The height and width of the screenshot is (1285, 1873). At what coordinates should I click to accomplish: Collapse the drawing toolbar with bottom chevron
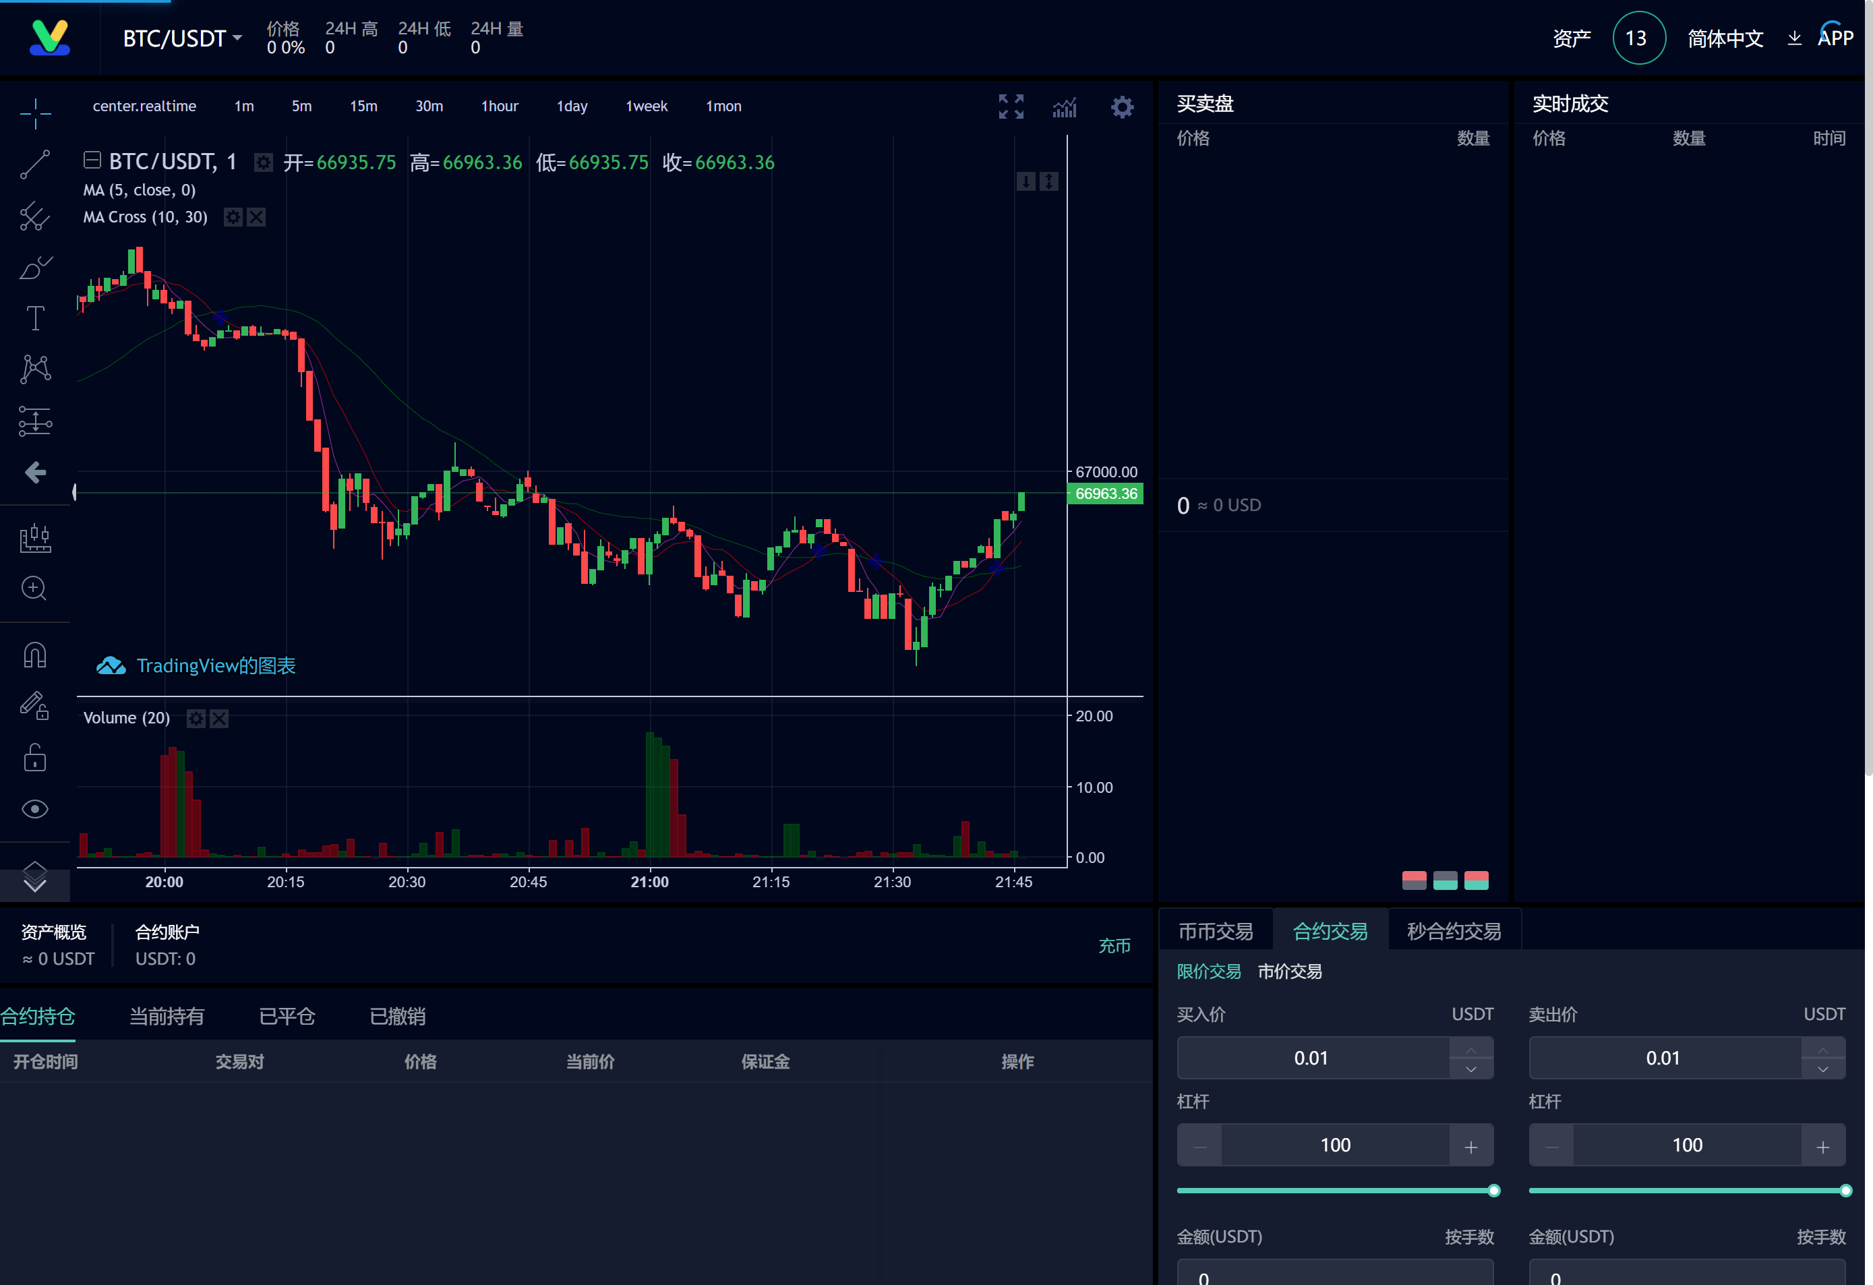pyautogui.click(x=36, y=886)
